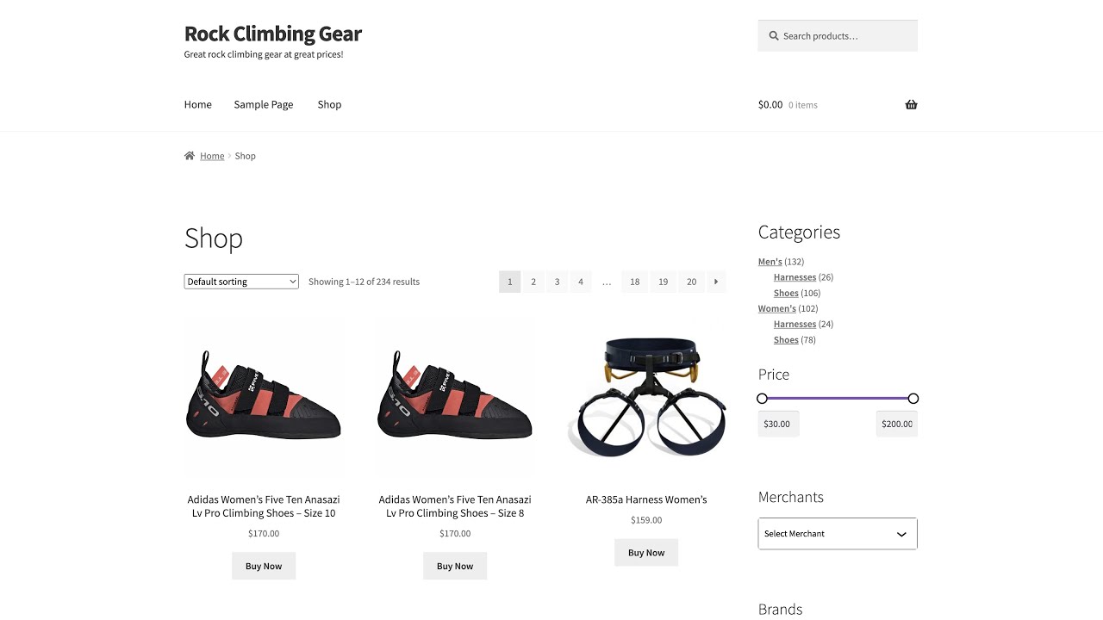Click the home icon in breadcrumb
Image resolution: width=1103 pixels, height=620 pixels.
click(x=190, y=156)
